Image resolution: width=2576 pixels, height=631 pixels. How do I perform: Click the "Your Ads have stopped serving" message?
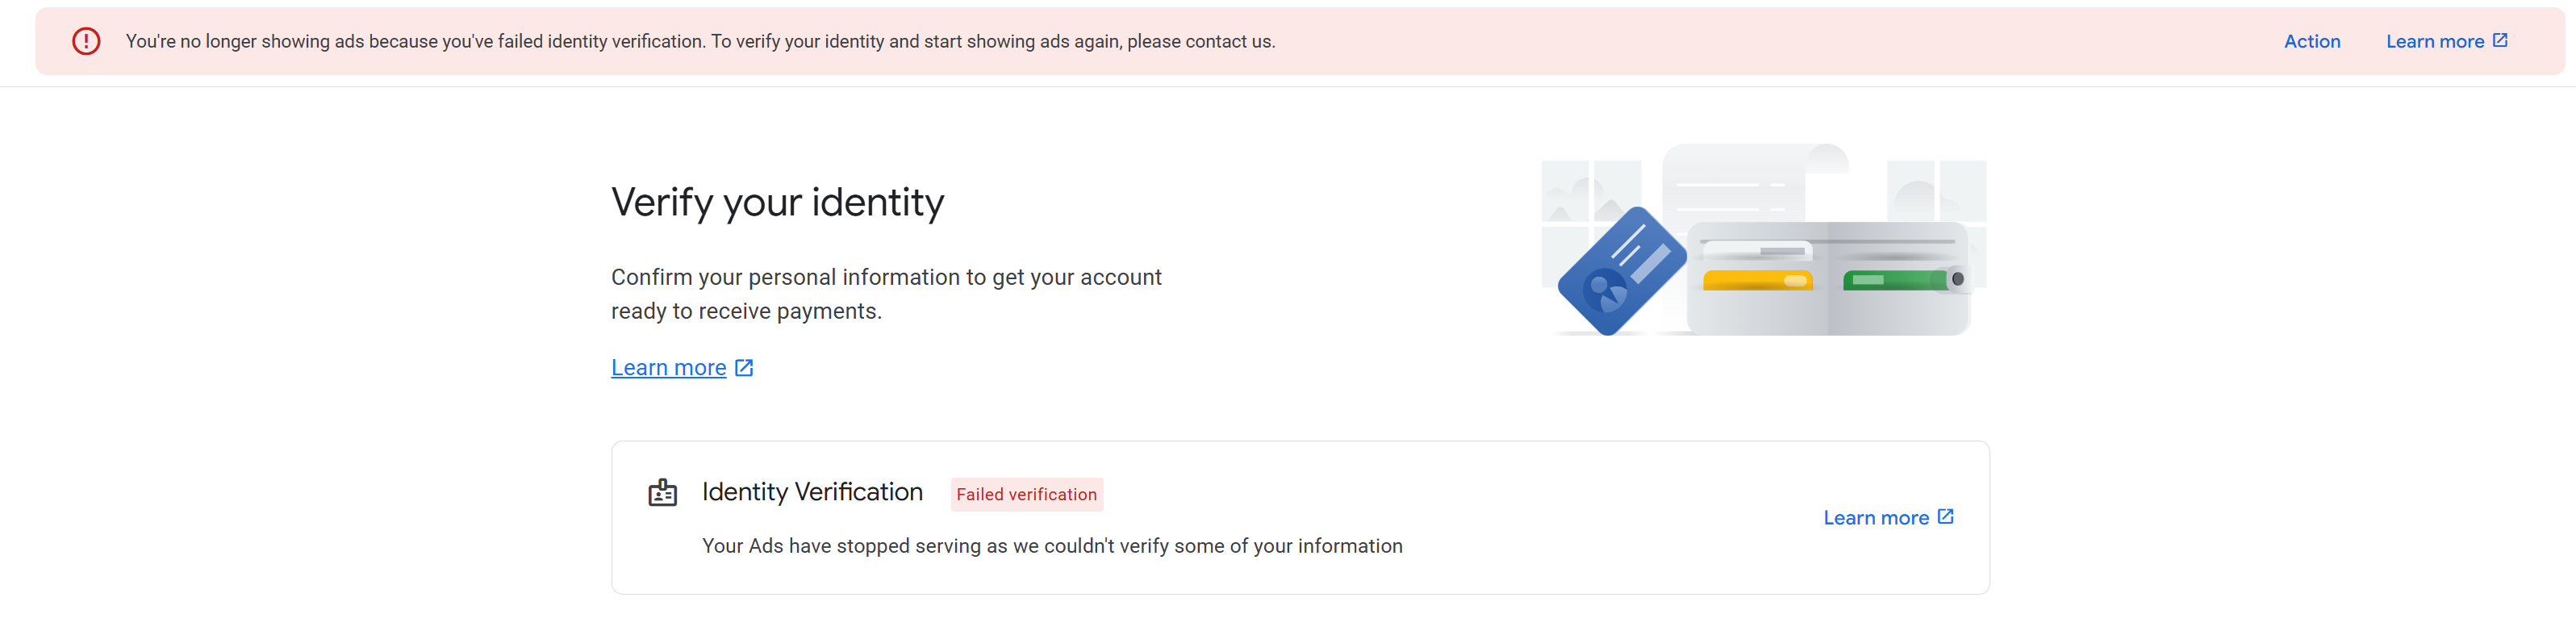click(1051, 545)
